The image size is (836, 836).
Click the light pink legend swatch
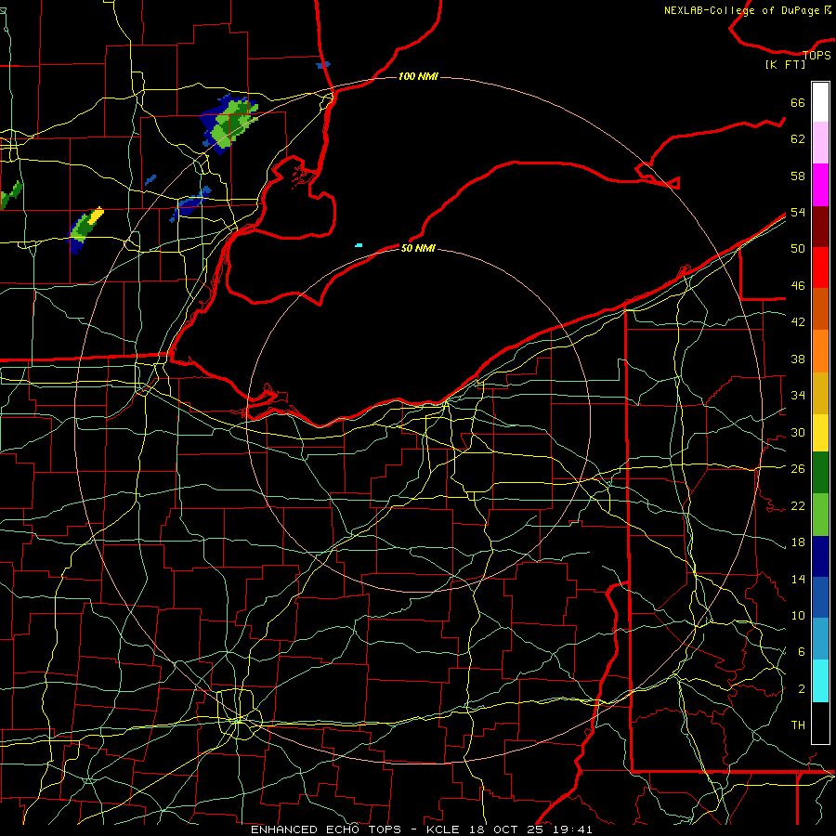[820, 143]
